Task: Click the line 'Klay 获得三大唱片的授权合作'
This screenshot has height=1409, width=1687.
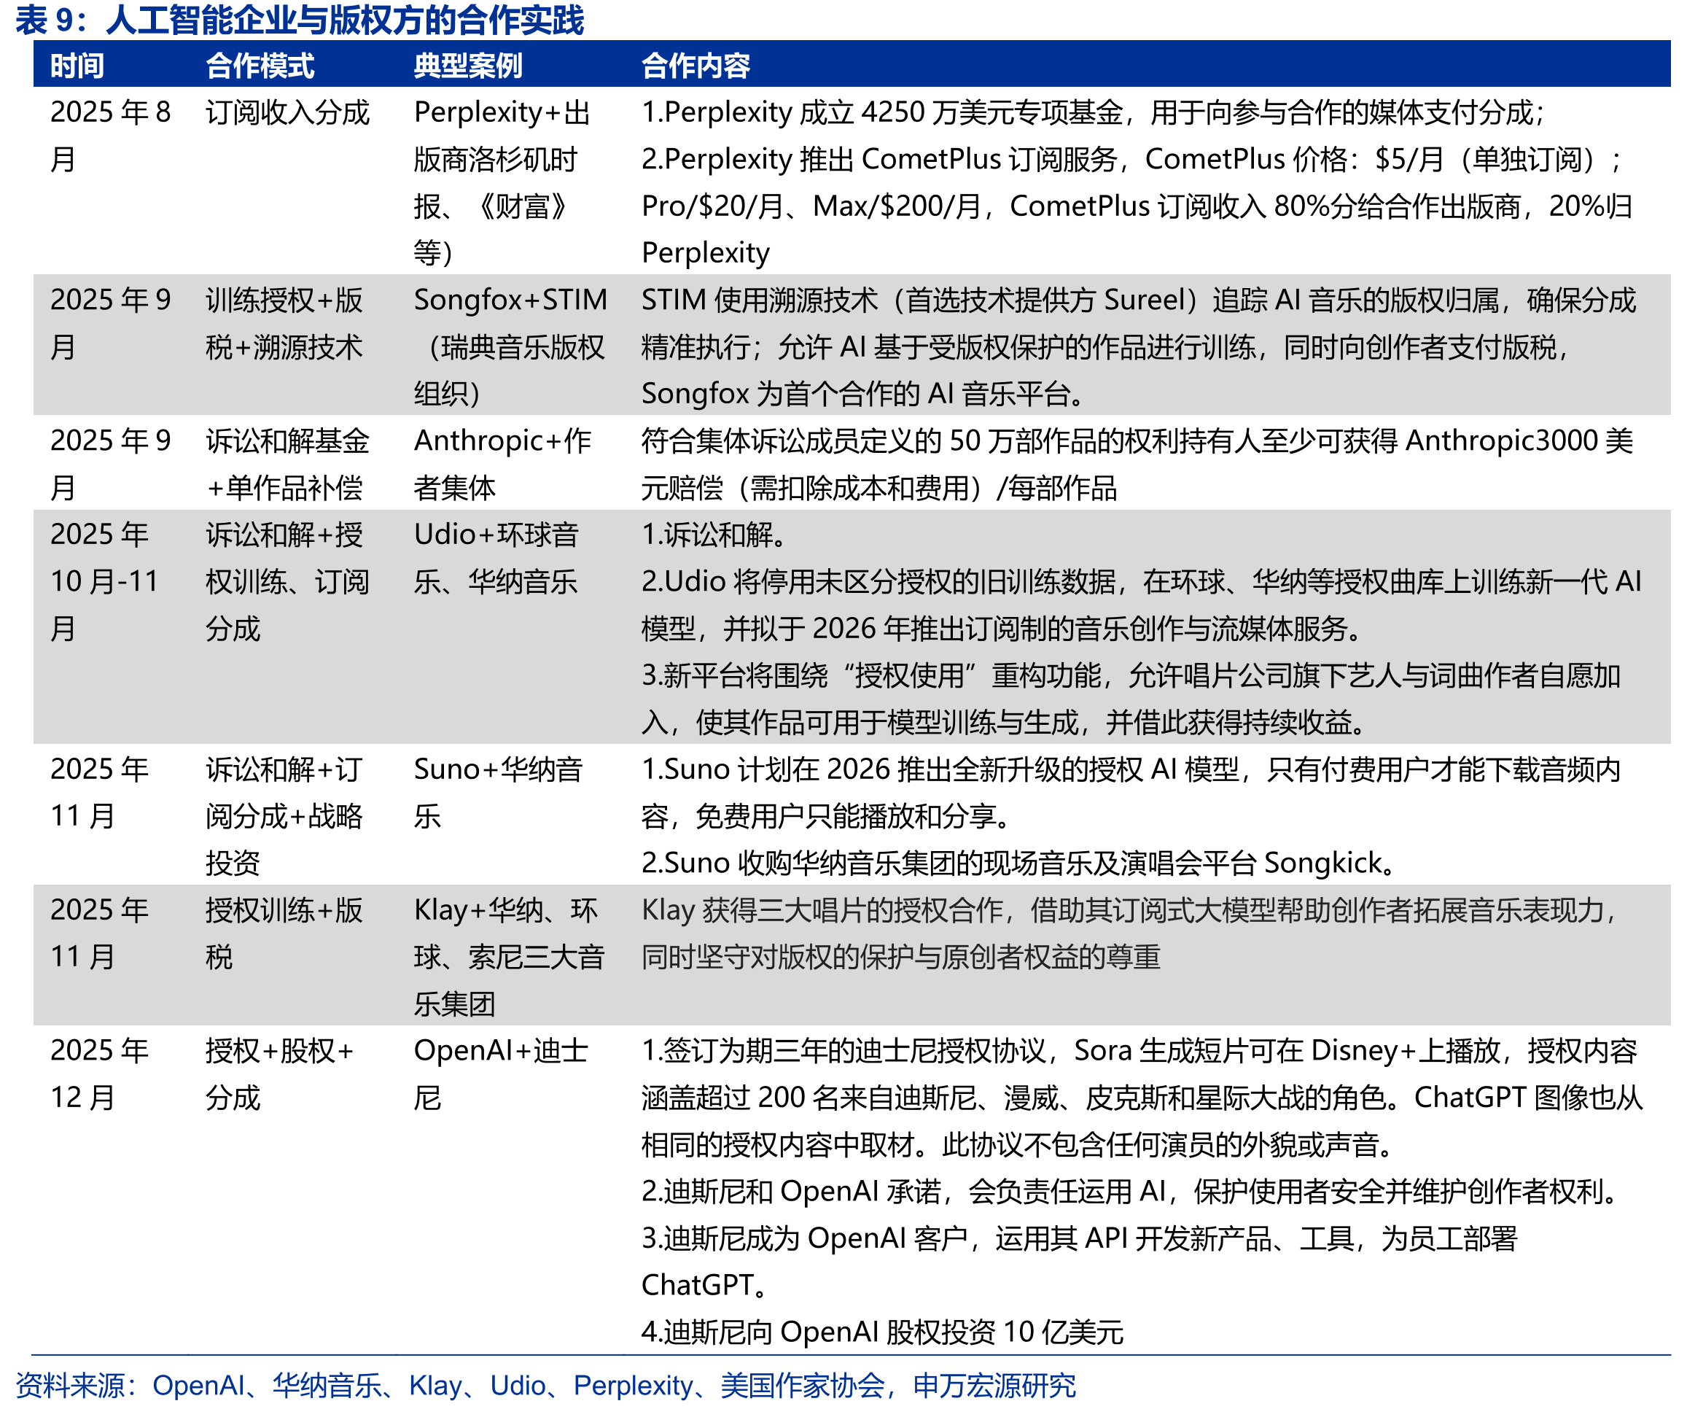Action: coord(1129,911)
